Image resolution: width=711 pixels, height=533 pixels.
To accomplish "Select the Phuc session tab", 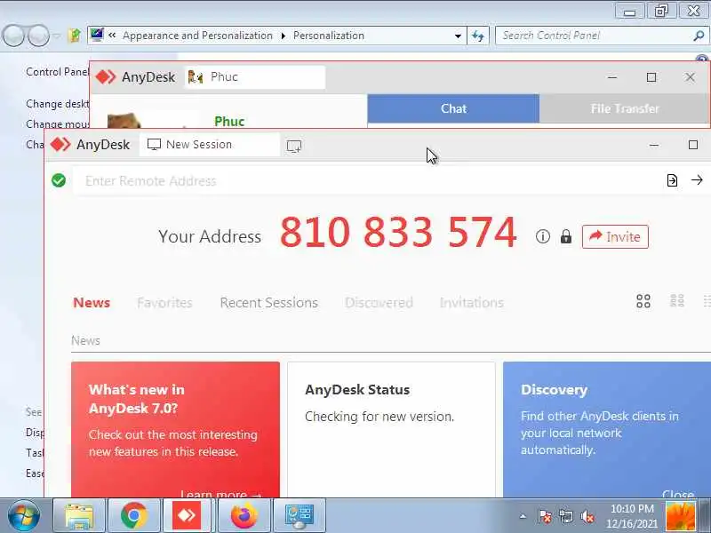I will tap(255, 77).
